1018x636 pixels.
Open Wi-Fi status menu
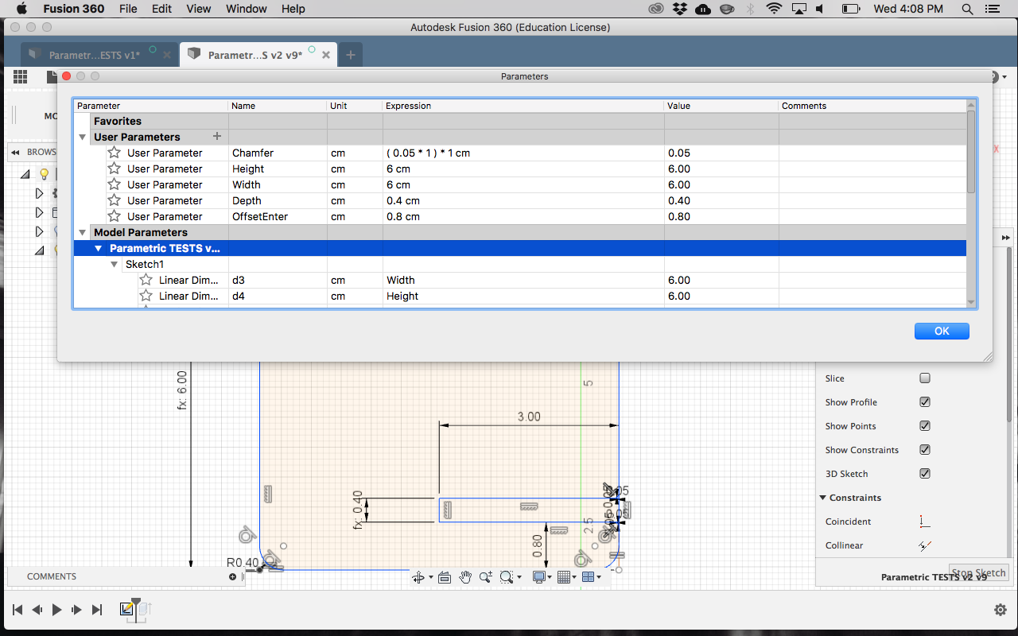pyautogui.click(x=774, y=9)
